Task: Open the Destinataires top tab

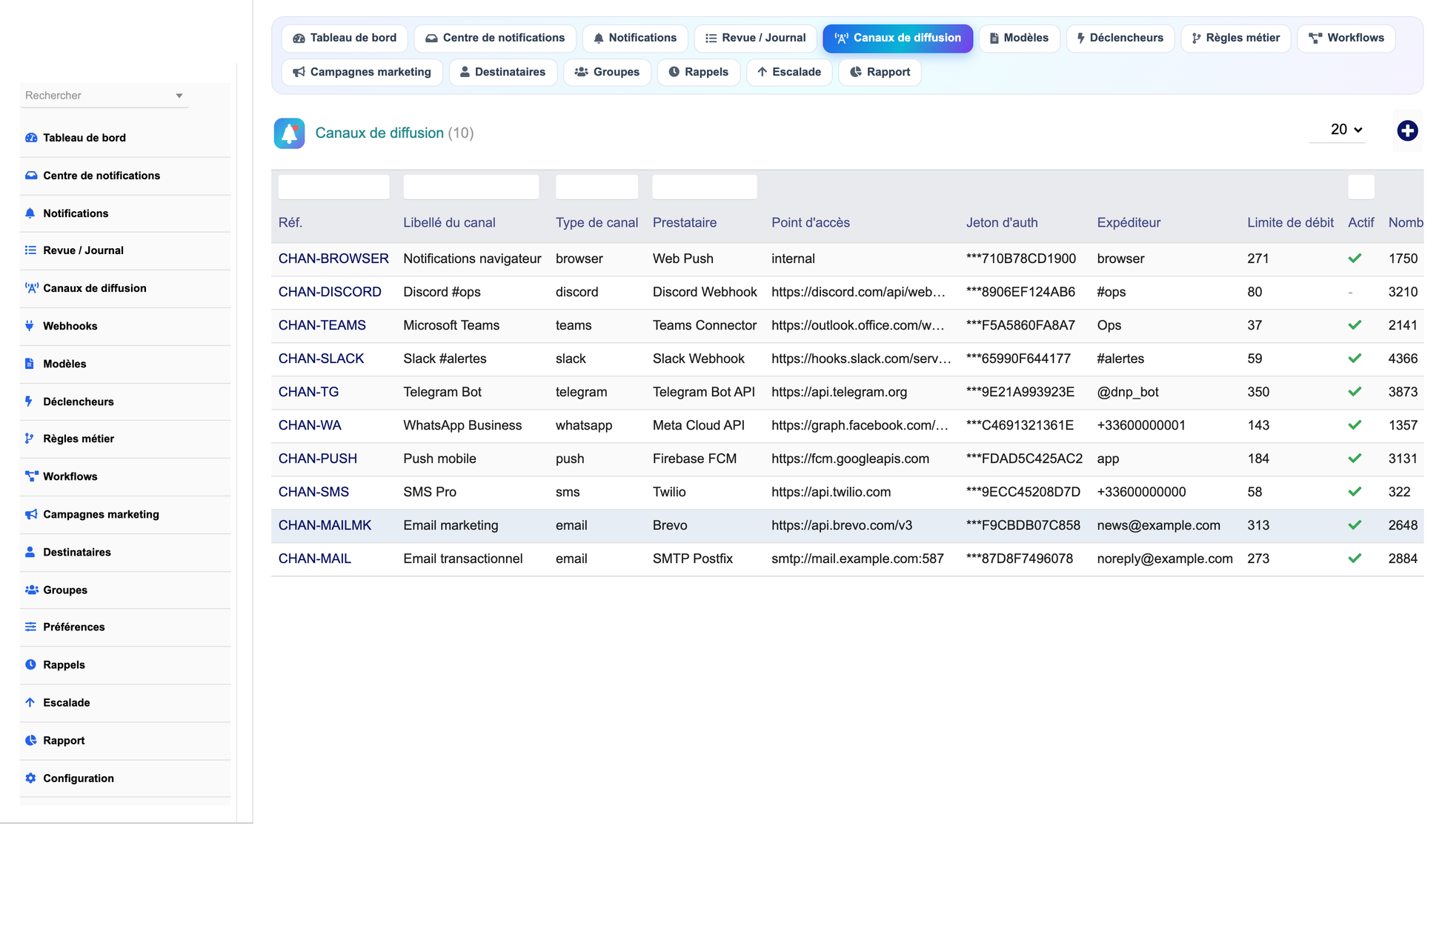Action: [502, 72]
